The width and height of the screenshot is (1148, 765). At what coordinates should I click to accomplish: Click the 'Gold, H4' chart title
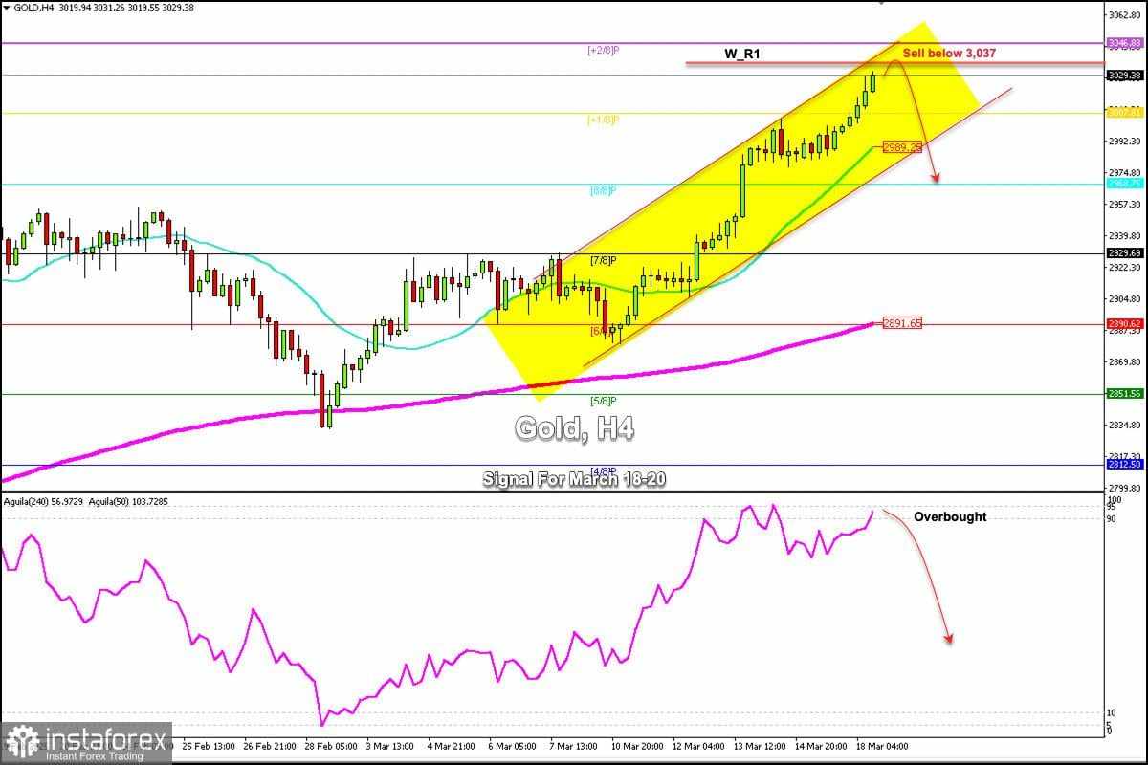pos(574,428)
